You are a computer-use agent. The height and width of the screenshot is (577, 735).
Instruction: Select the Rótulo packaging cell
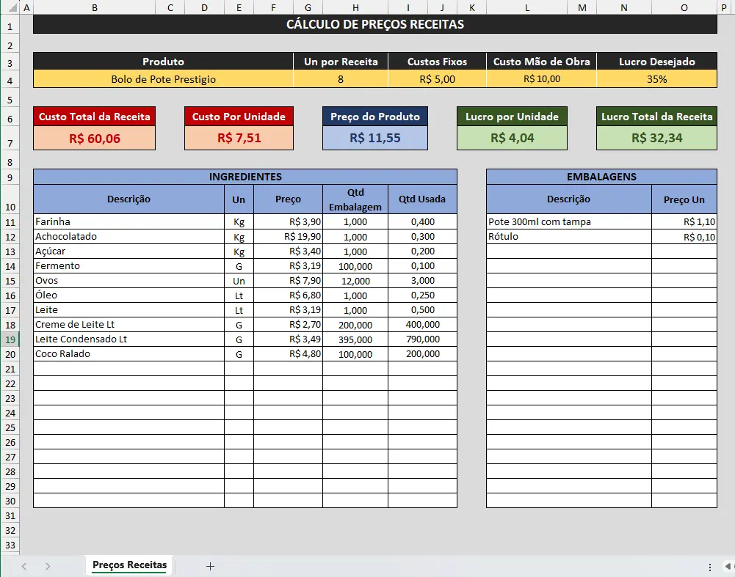pyautogui.click(x=568, y=236)
